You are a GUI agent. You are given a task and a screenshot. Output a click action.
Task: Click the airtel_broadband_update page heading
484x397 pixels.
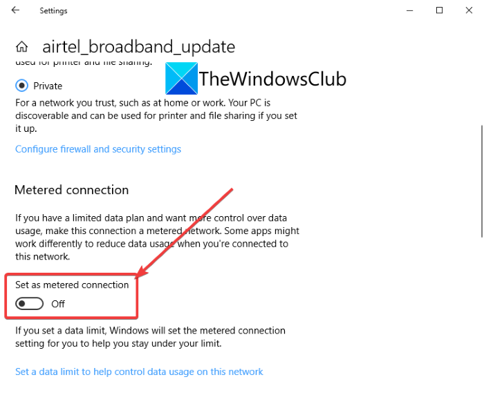click(139, 47)
